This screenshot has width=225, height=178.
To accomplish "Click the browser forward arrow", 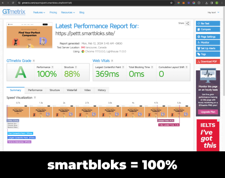I will point(8,3).
